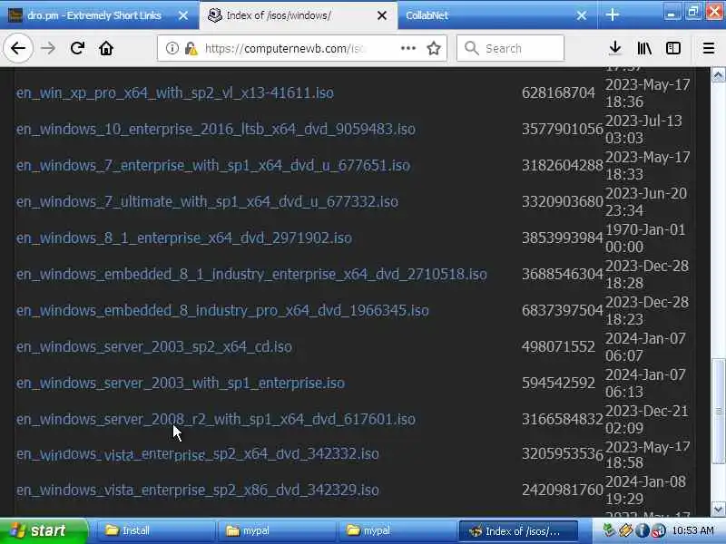726x544 pixels.
Task: Click the 1970-Jan-01 00:00 date entry
Action: click(645, 238)
